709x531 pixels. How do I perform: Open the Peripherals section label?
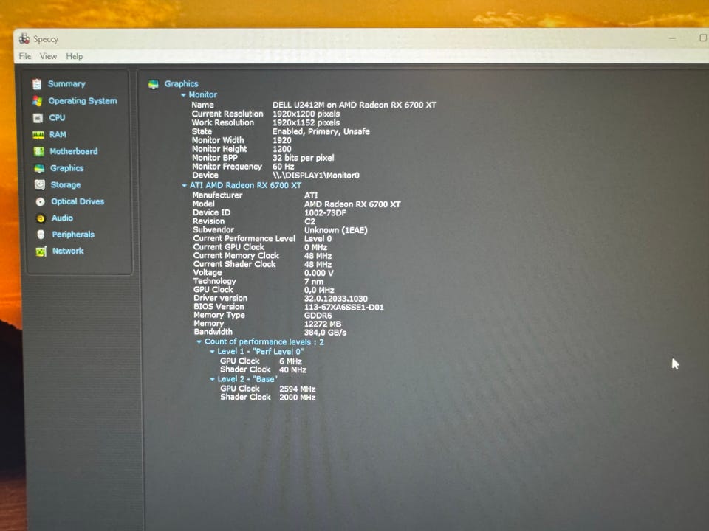73,235
